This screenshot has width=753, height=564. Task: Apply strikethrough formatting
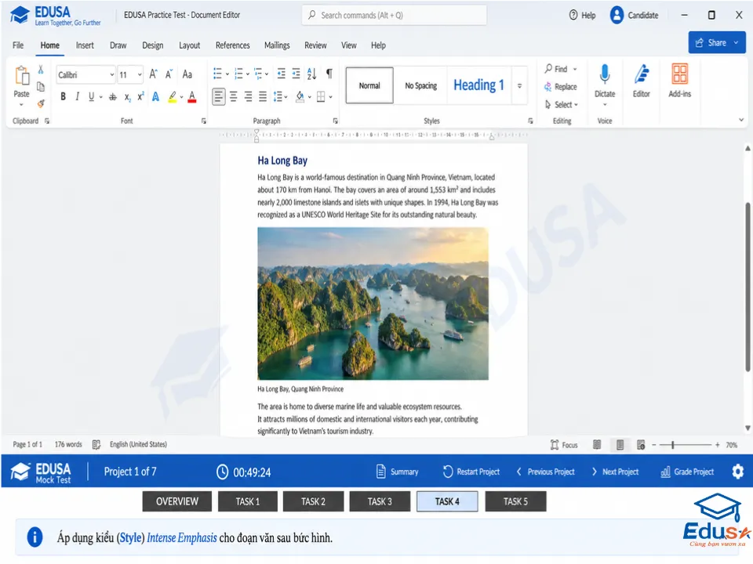(x=113, y=97)
